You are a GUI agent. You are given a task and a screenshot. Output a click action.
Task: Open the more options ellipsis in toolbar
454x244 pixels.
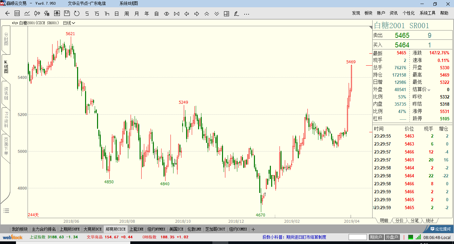[246, 14]
